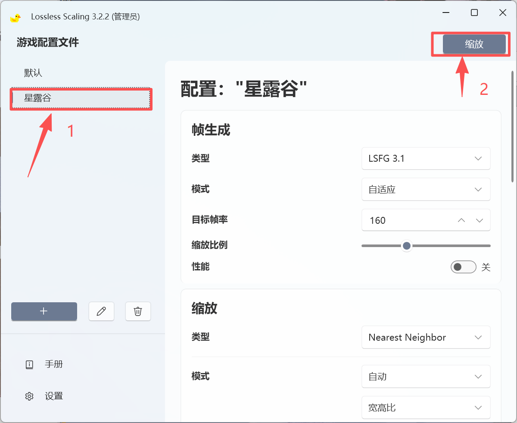517x423 pixels.
Task: Click the 缩放 scale button
Action: [x=474, y=44]
